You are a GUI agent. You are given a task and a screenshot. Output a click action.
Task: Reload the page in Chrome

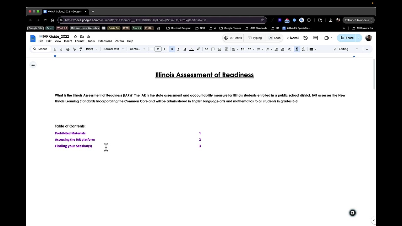(x=45, y=20)
